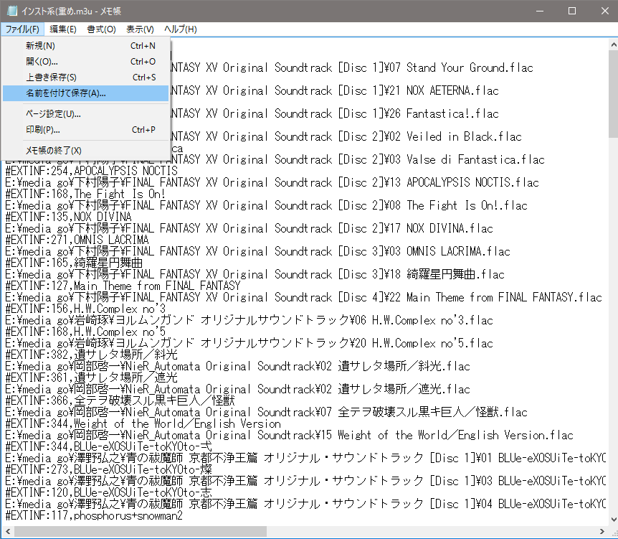Choose 新規(N) from the file menu

click(x=85, y=46)
